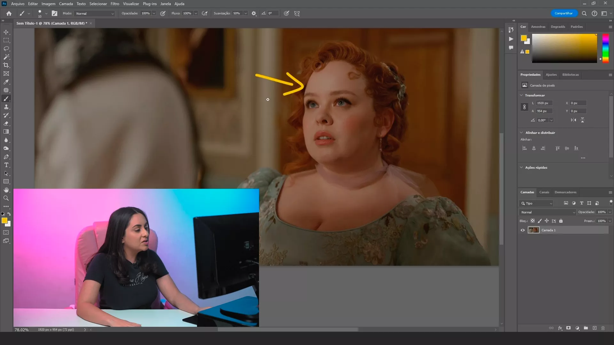Select the Move tool
The width and height of the screenshot is (614, 345).
[x=6, y=32]
